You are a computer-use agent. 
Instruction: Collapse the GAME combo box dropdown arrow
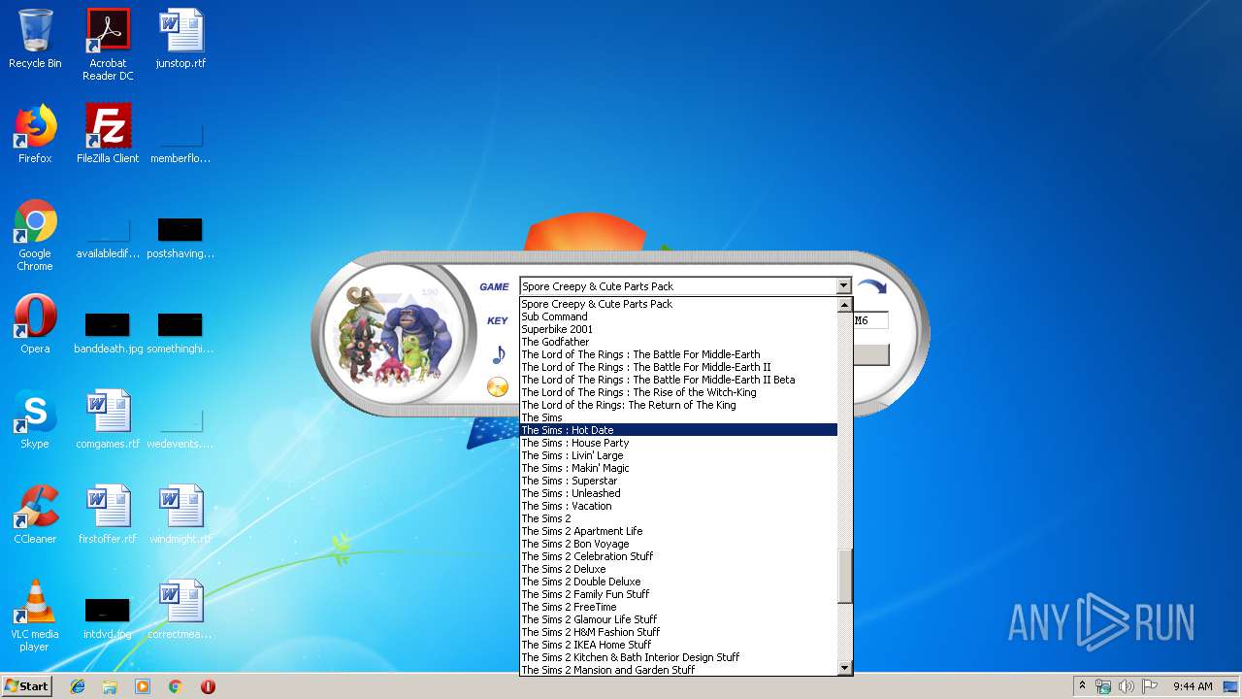pos(843,286)
